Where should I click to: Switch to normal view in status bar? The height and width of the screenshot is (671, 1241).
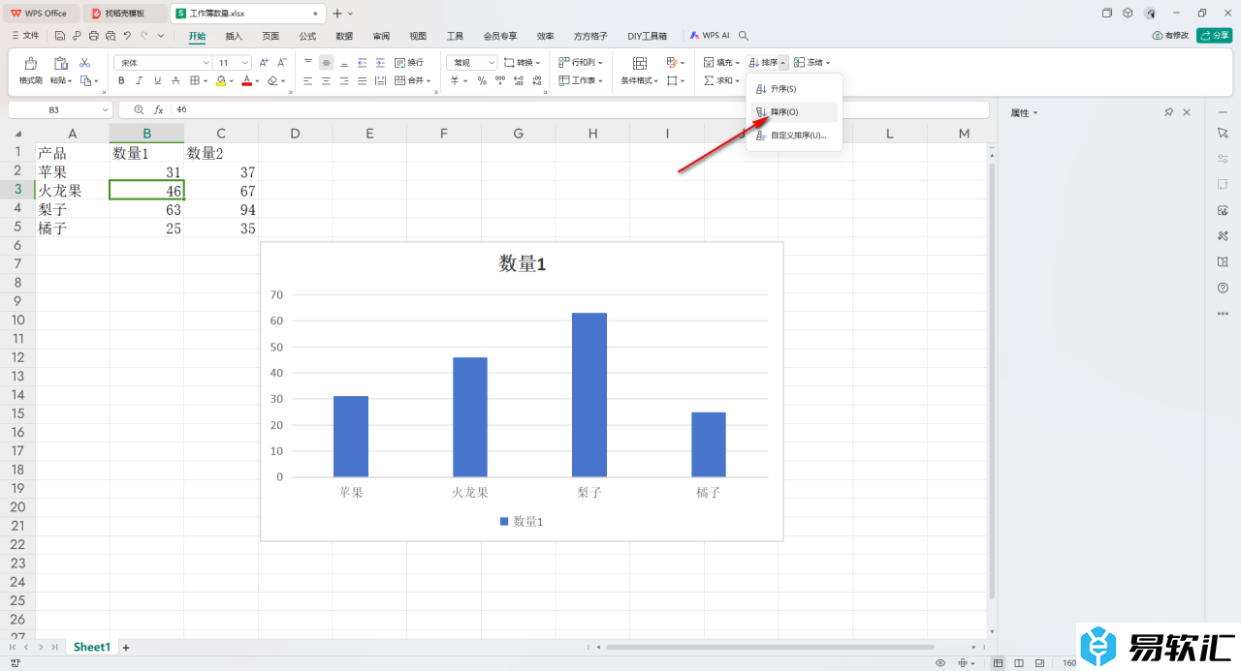(x=999, y=663)
